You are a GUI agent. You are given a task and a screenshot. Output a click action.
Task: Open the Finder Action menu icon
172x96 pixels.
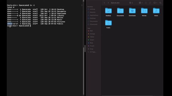(155, 3)
